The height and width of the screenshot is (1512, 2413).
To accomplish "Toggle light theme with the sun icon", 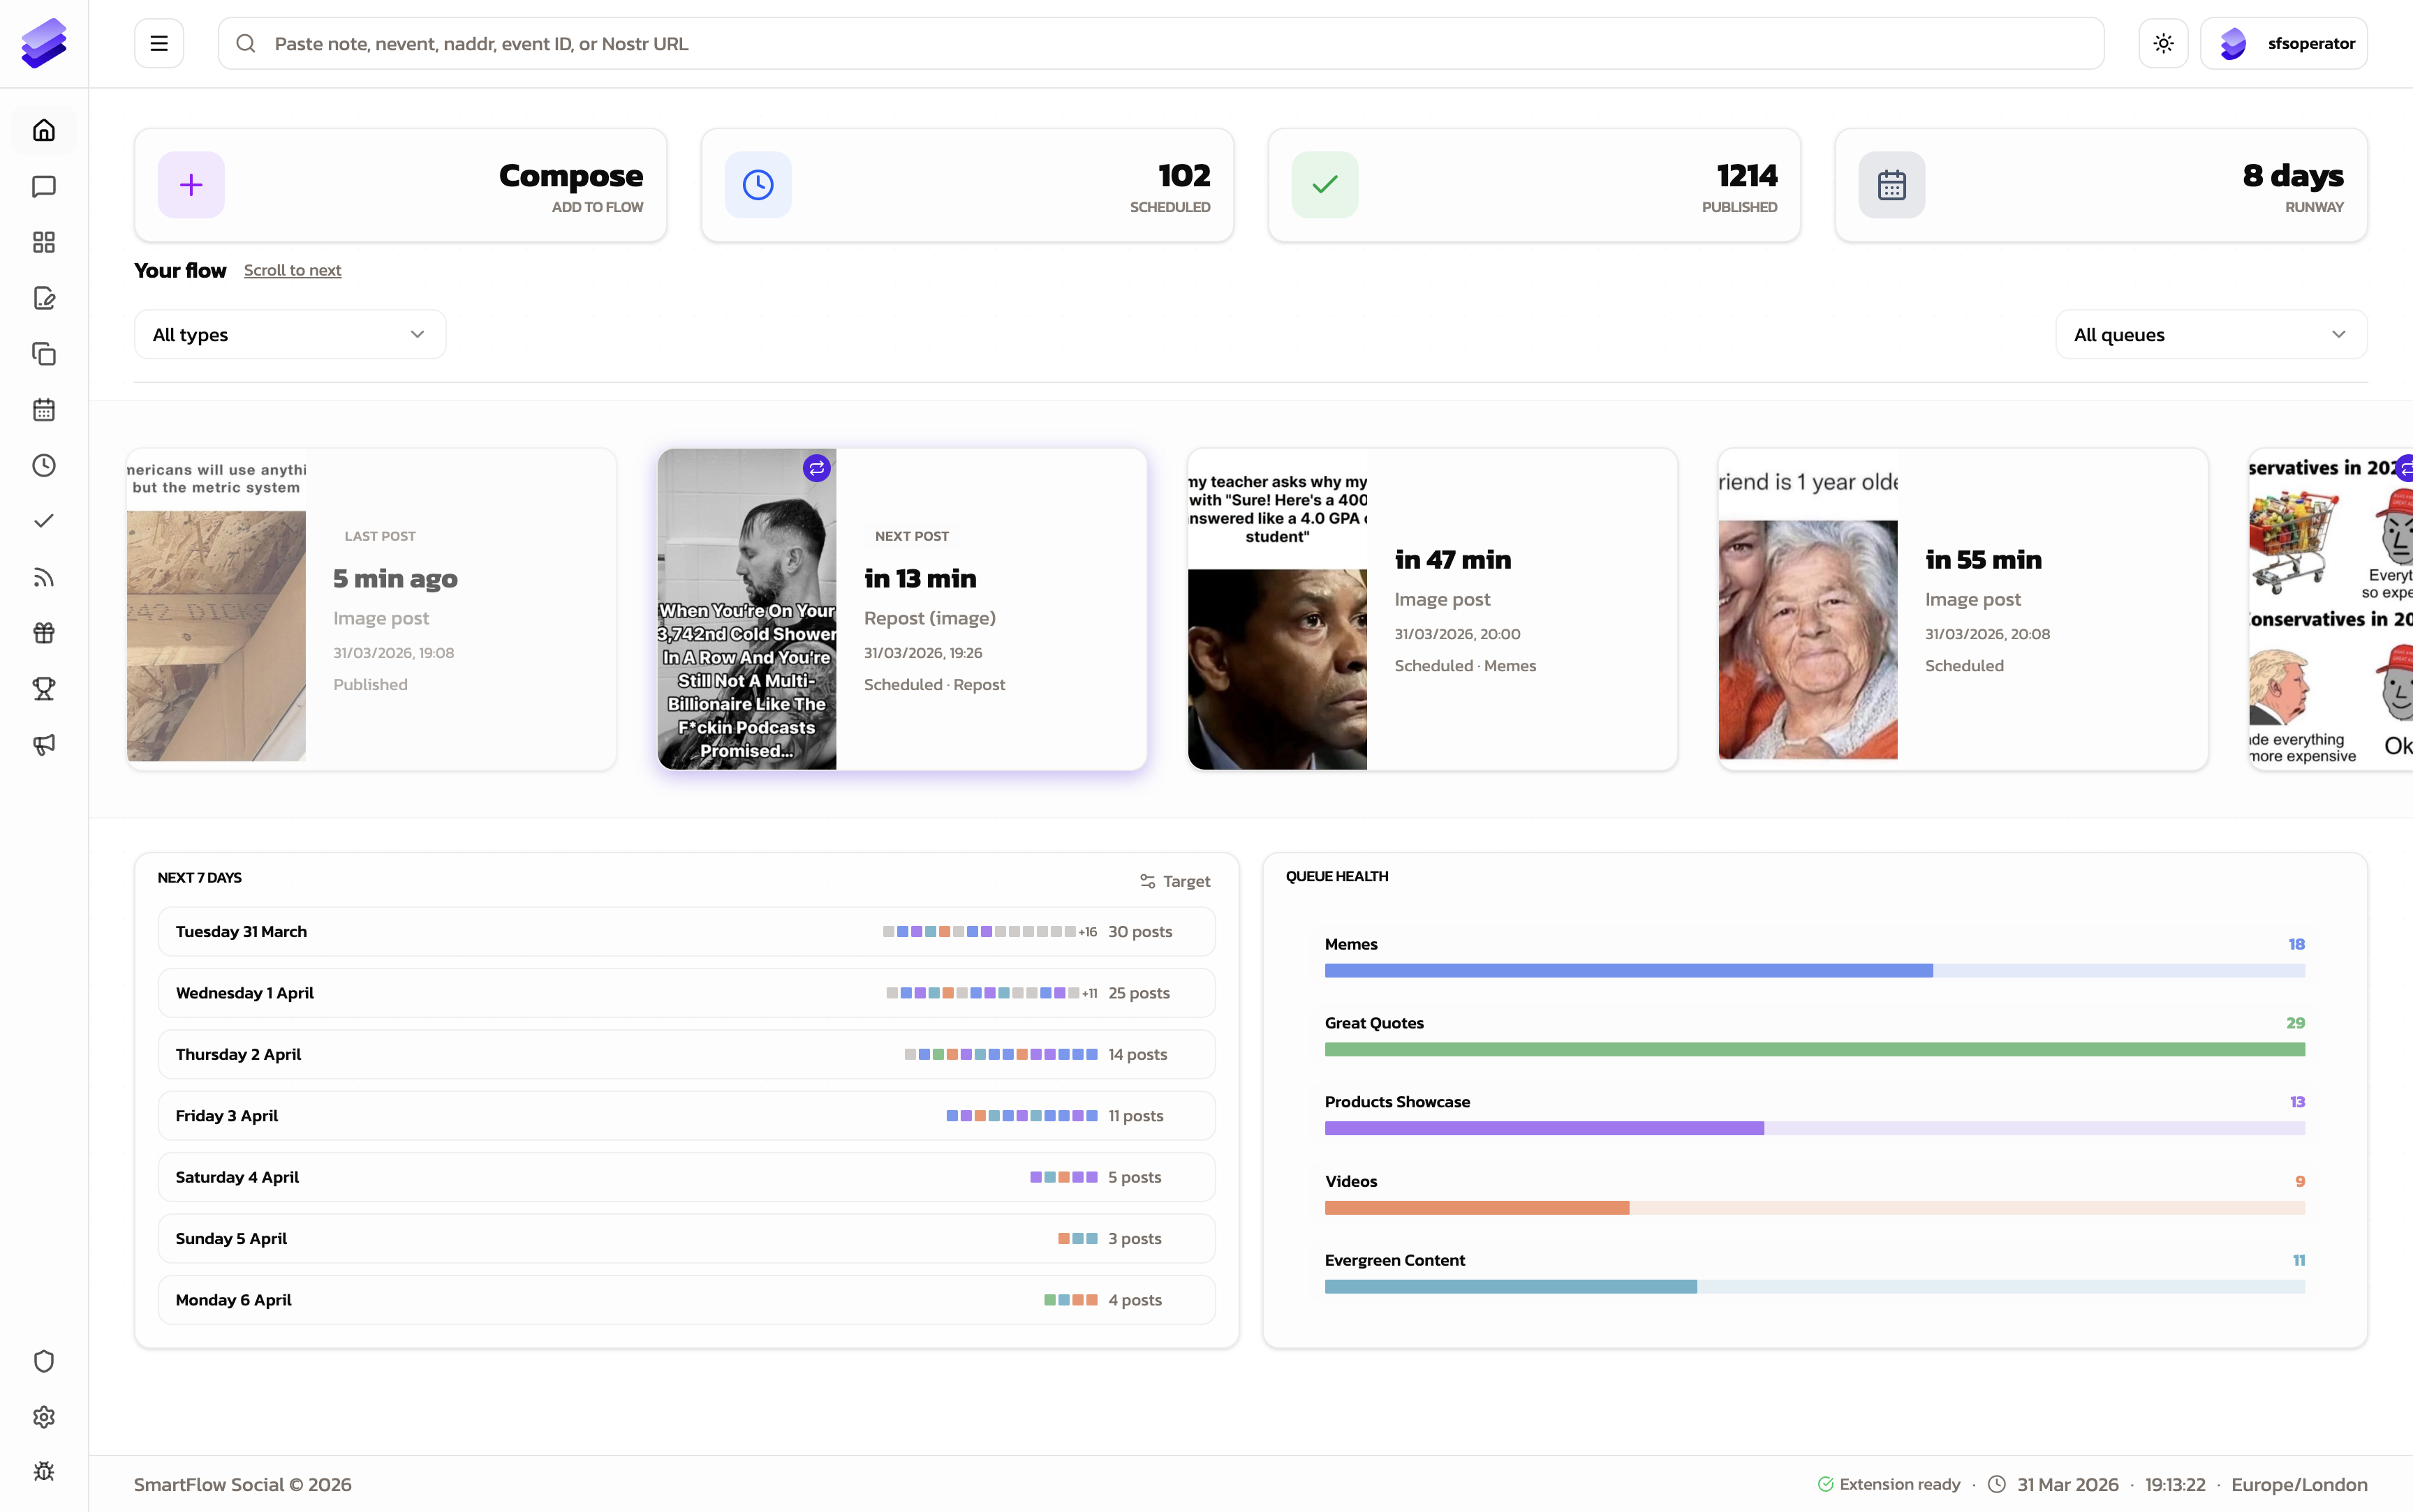I will pyautogui.click(x=2162, y=42).
